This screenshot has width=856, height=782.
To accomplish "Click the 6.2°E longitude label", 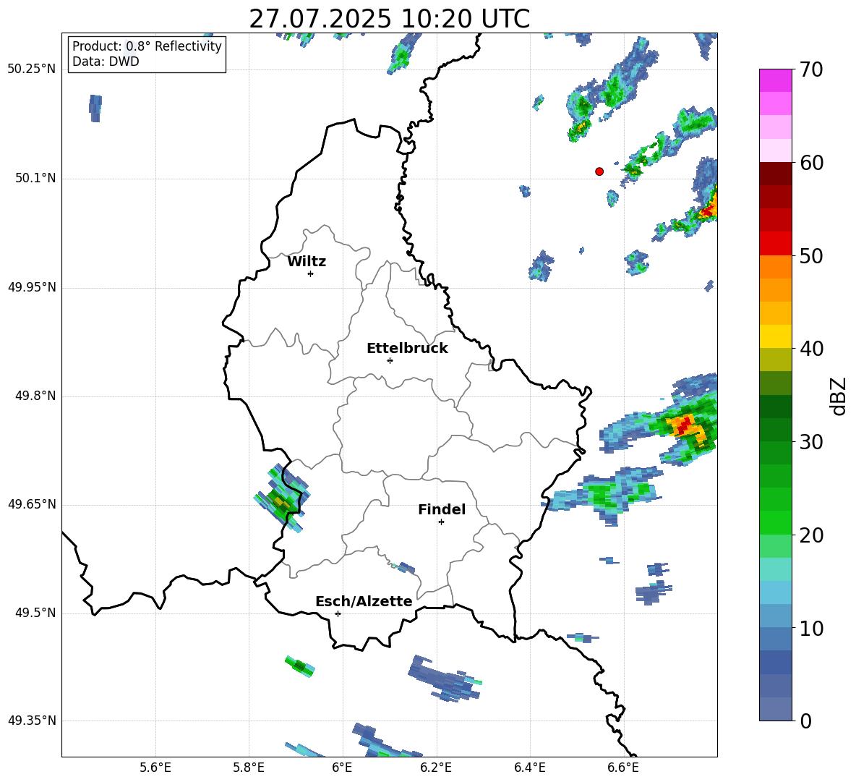I will coord(436,768).
